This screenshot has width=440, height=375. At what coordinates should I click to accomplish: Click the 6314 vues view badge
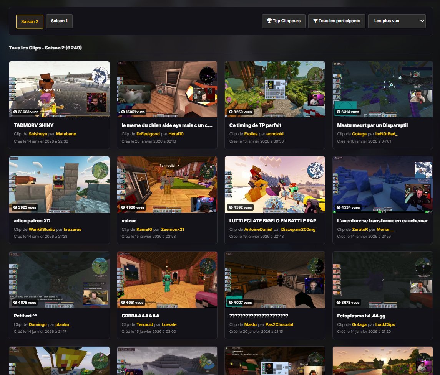click(x=348, y=112)
